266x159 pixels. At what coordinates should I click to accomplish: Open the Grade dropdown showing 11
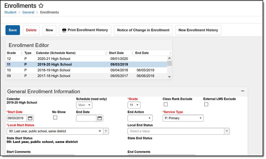134,105
